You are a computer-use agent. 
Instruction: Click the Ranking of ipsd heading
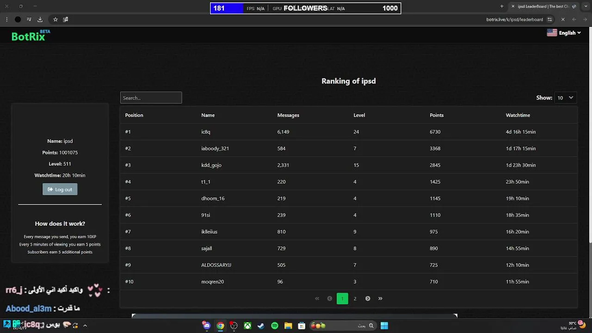click(x=349, y=81)
